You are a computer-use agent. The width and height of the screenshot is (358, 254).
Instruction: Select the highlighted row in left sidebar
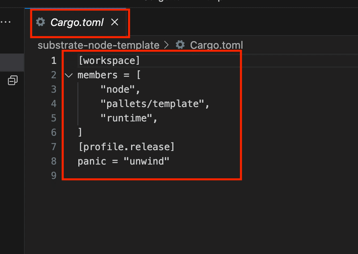[x=12, y=62]
